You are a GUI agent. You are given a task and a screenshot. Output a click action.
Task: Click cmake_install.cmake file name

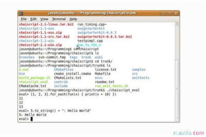[x=72, y=74]
